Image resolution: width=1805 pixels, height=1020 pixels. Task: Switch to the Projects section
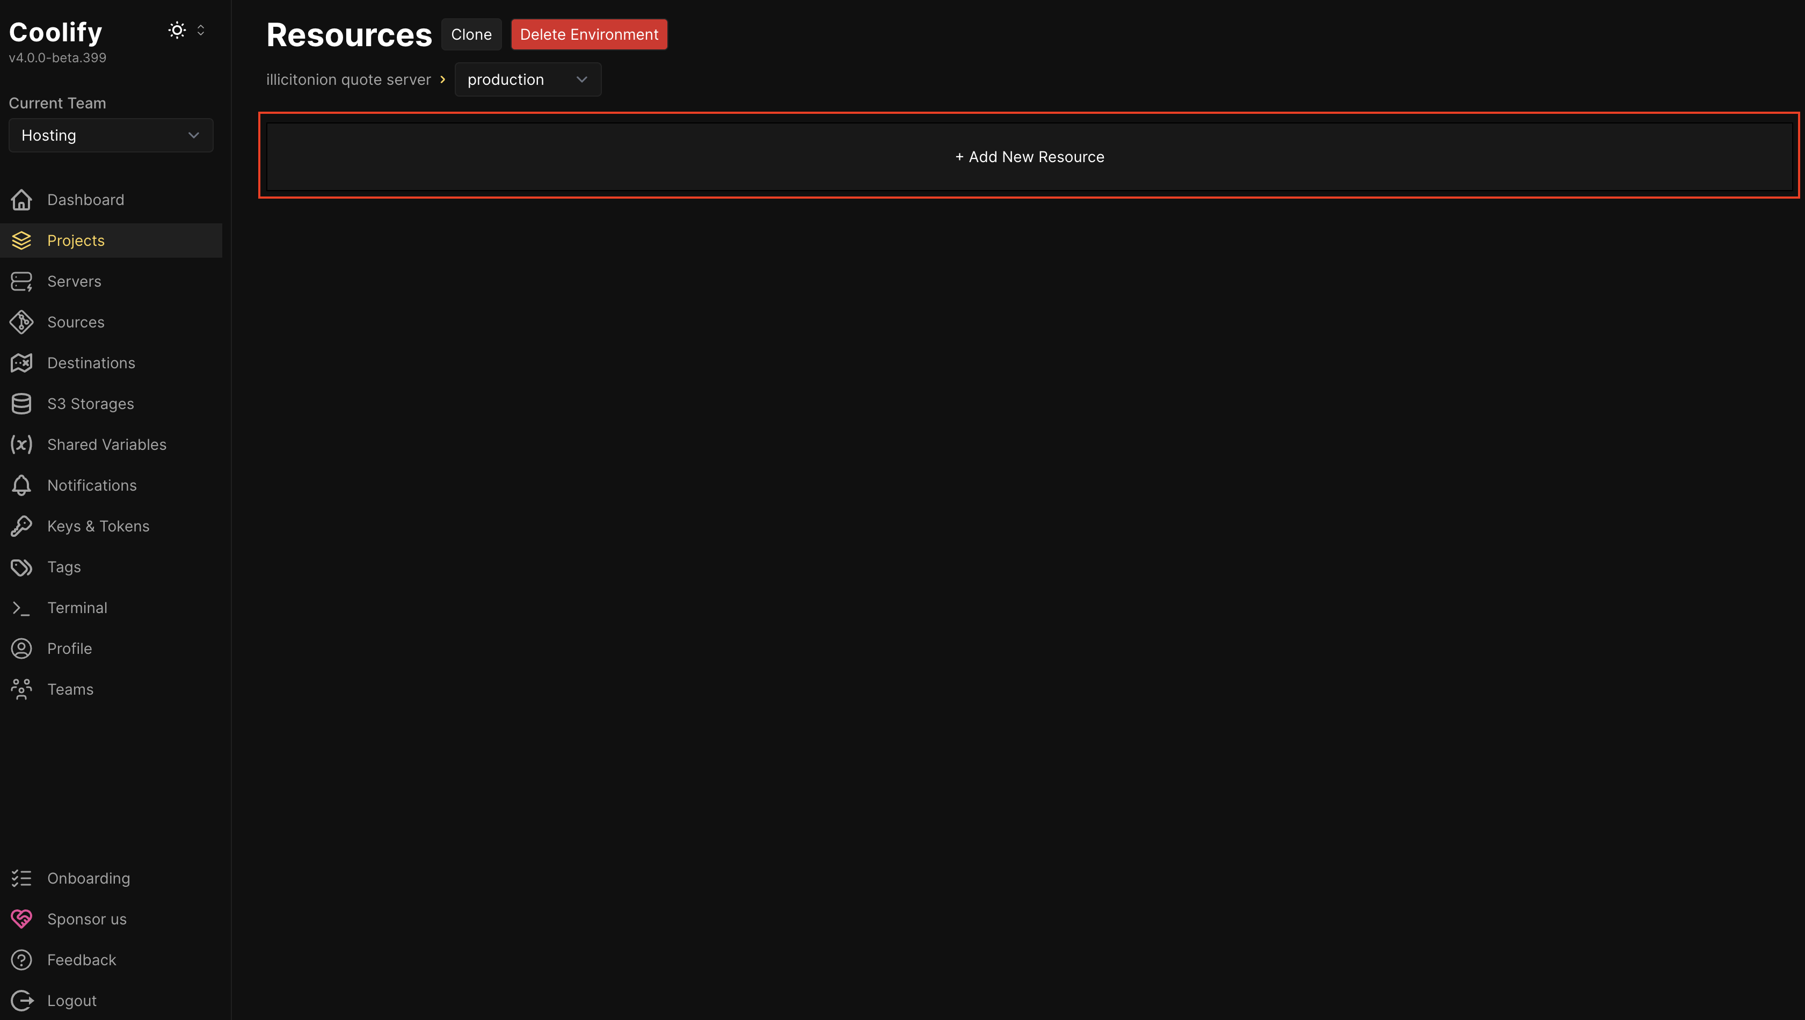pyautogui.click(x=75, y=239)
